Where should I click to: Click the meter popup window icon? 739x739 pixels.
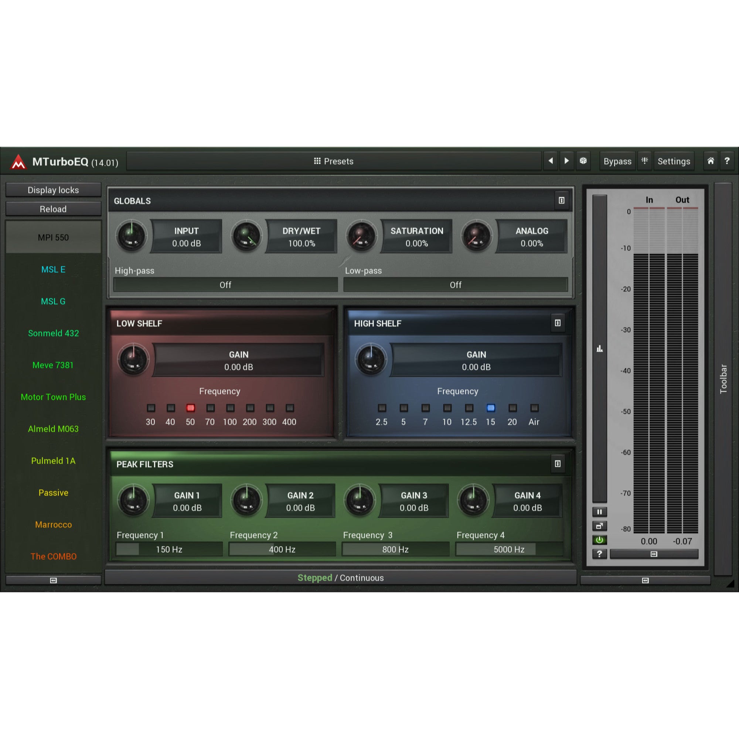[x=599, y=526]
